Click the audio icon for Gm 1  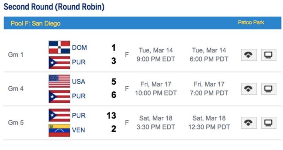[x=249, y=55]
